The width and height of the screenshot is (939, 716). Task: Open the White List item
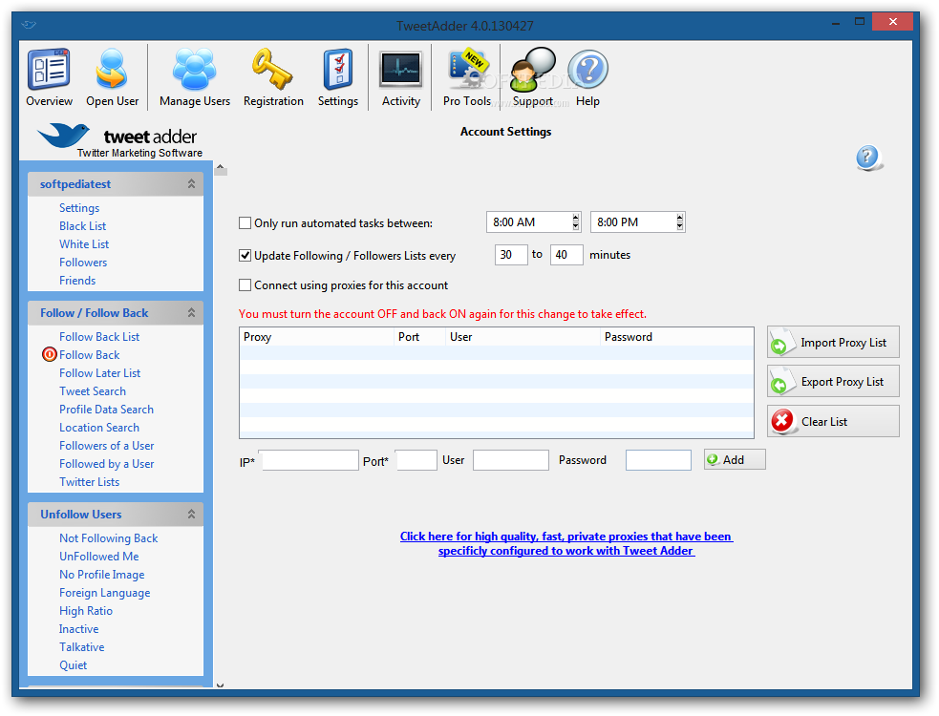point(84,243)
